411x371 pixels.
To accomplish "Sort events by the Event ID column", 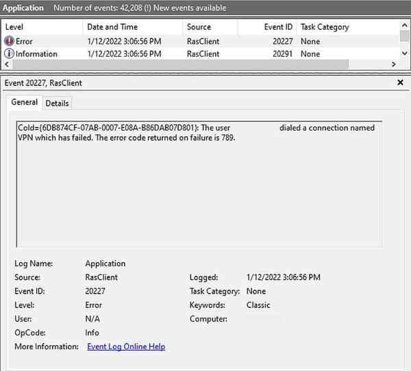I will tap(279, 27).
